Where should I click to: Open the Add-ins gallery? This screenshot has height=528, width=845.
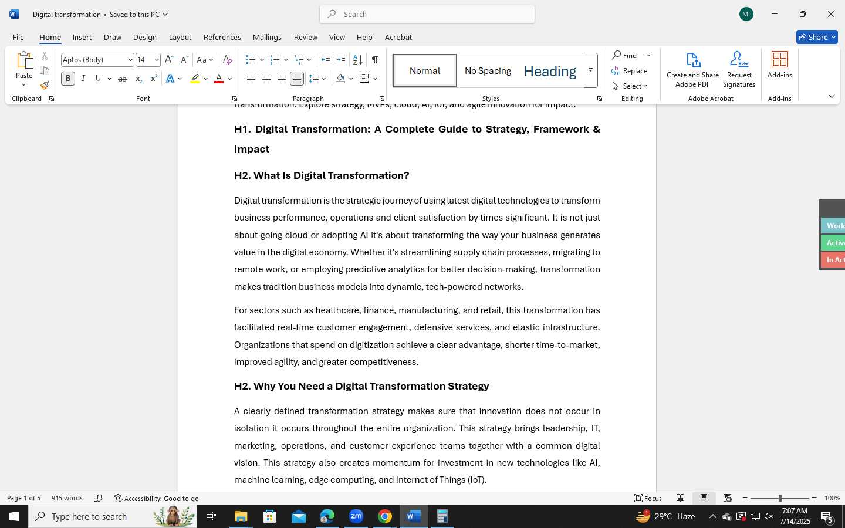pyautogui.click(x=780, y=65)
